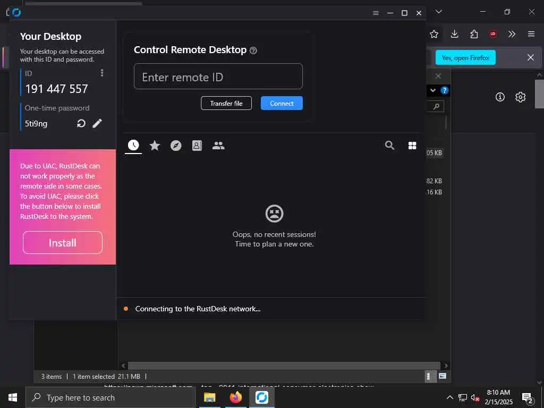544x408 pixels.
Task: Show hidden system tray icons
Action: pyautogui.click(x=449, y=397)
